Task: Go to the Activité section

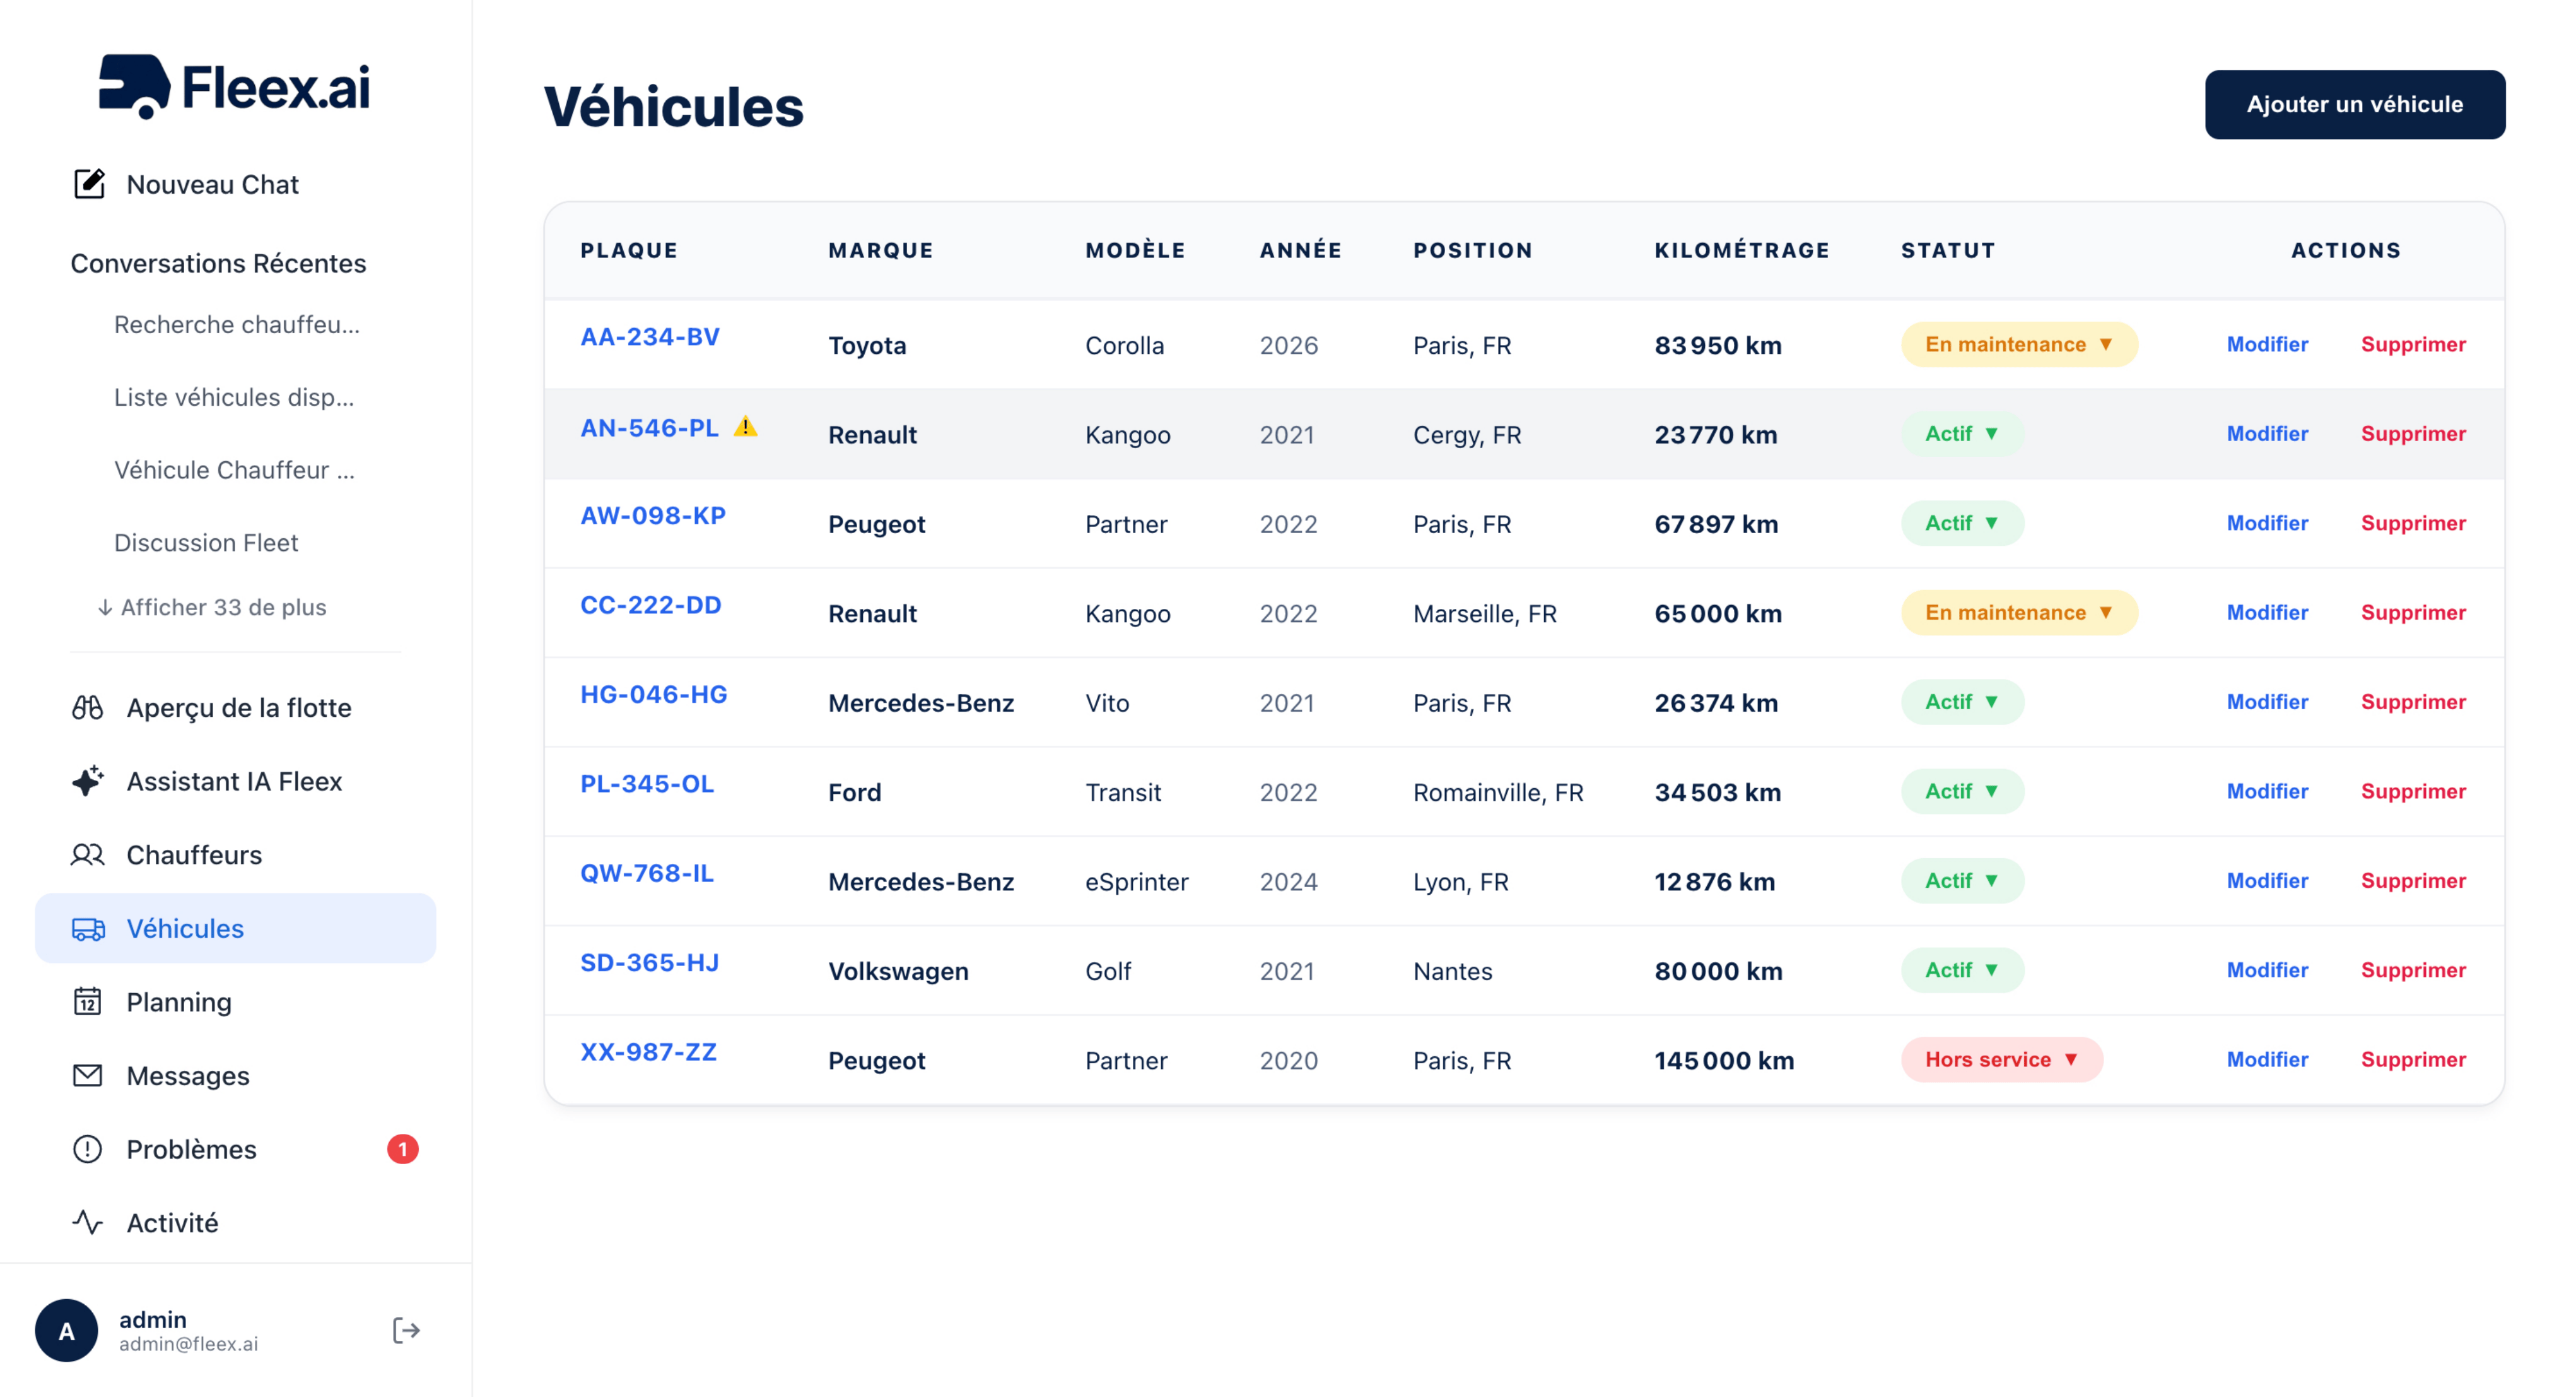Action: pos(172,1222)
